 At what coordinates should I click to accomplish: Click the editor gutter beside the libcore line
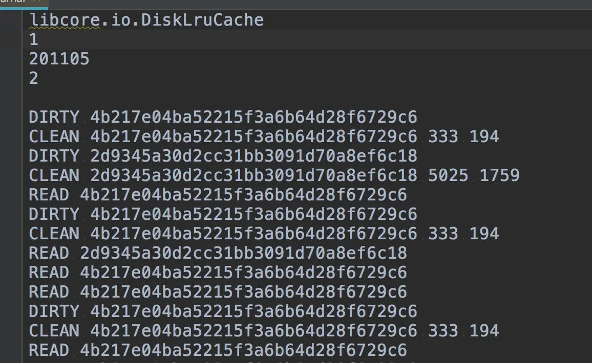[11, 20]
